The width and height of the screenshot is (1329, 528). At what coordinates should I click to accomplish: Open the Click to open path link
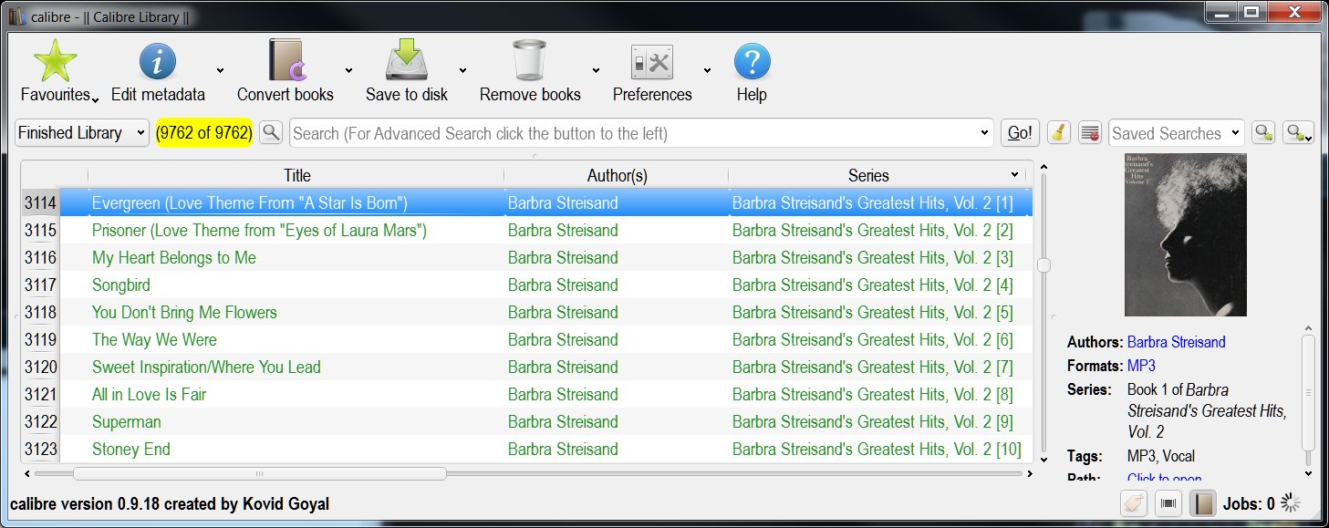(x=1164, y=479)
